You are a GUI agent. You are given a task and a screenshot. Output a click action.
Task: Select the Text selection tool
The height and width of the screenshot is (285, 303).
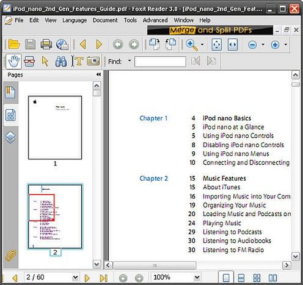[x=77, y=61]
